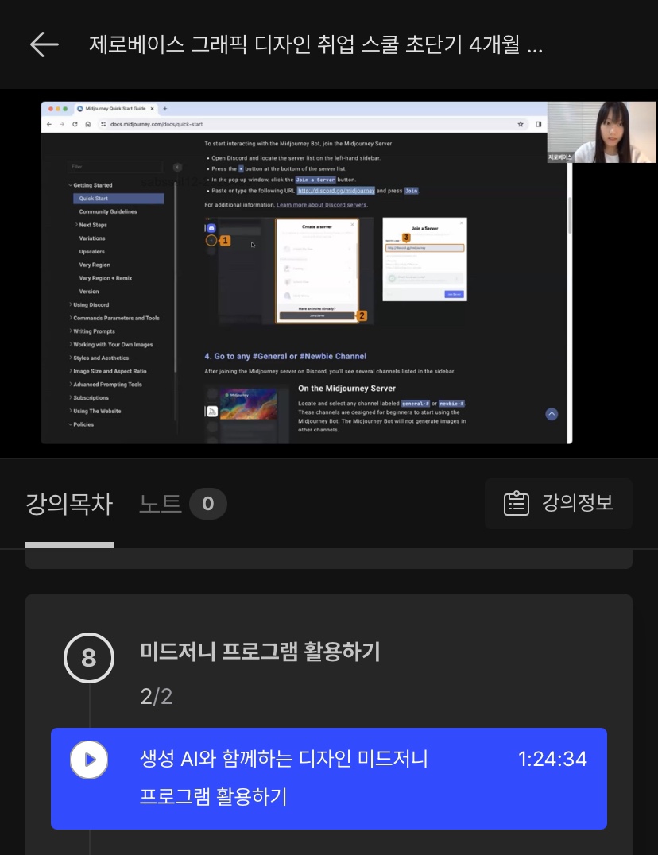Screen dimensions: 658x855
Task: Open the 강의정보 lecture info button
Action: [558, 503]
